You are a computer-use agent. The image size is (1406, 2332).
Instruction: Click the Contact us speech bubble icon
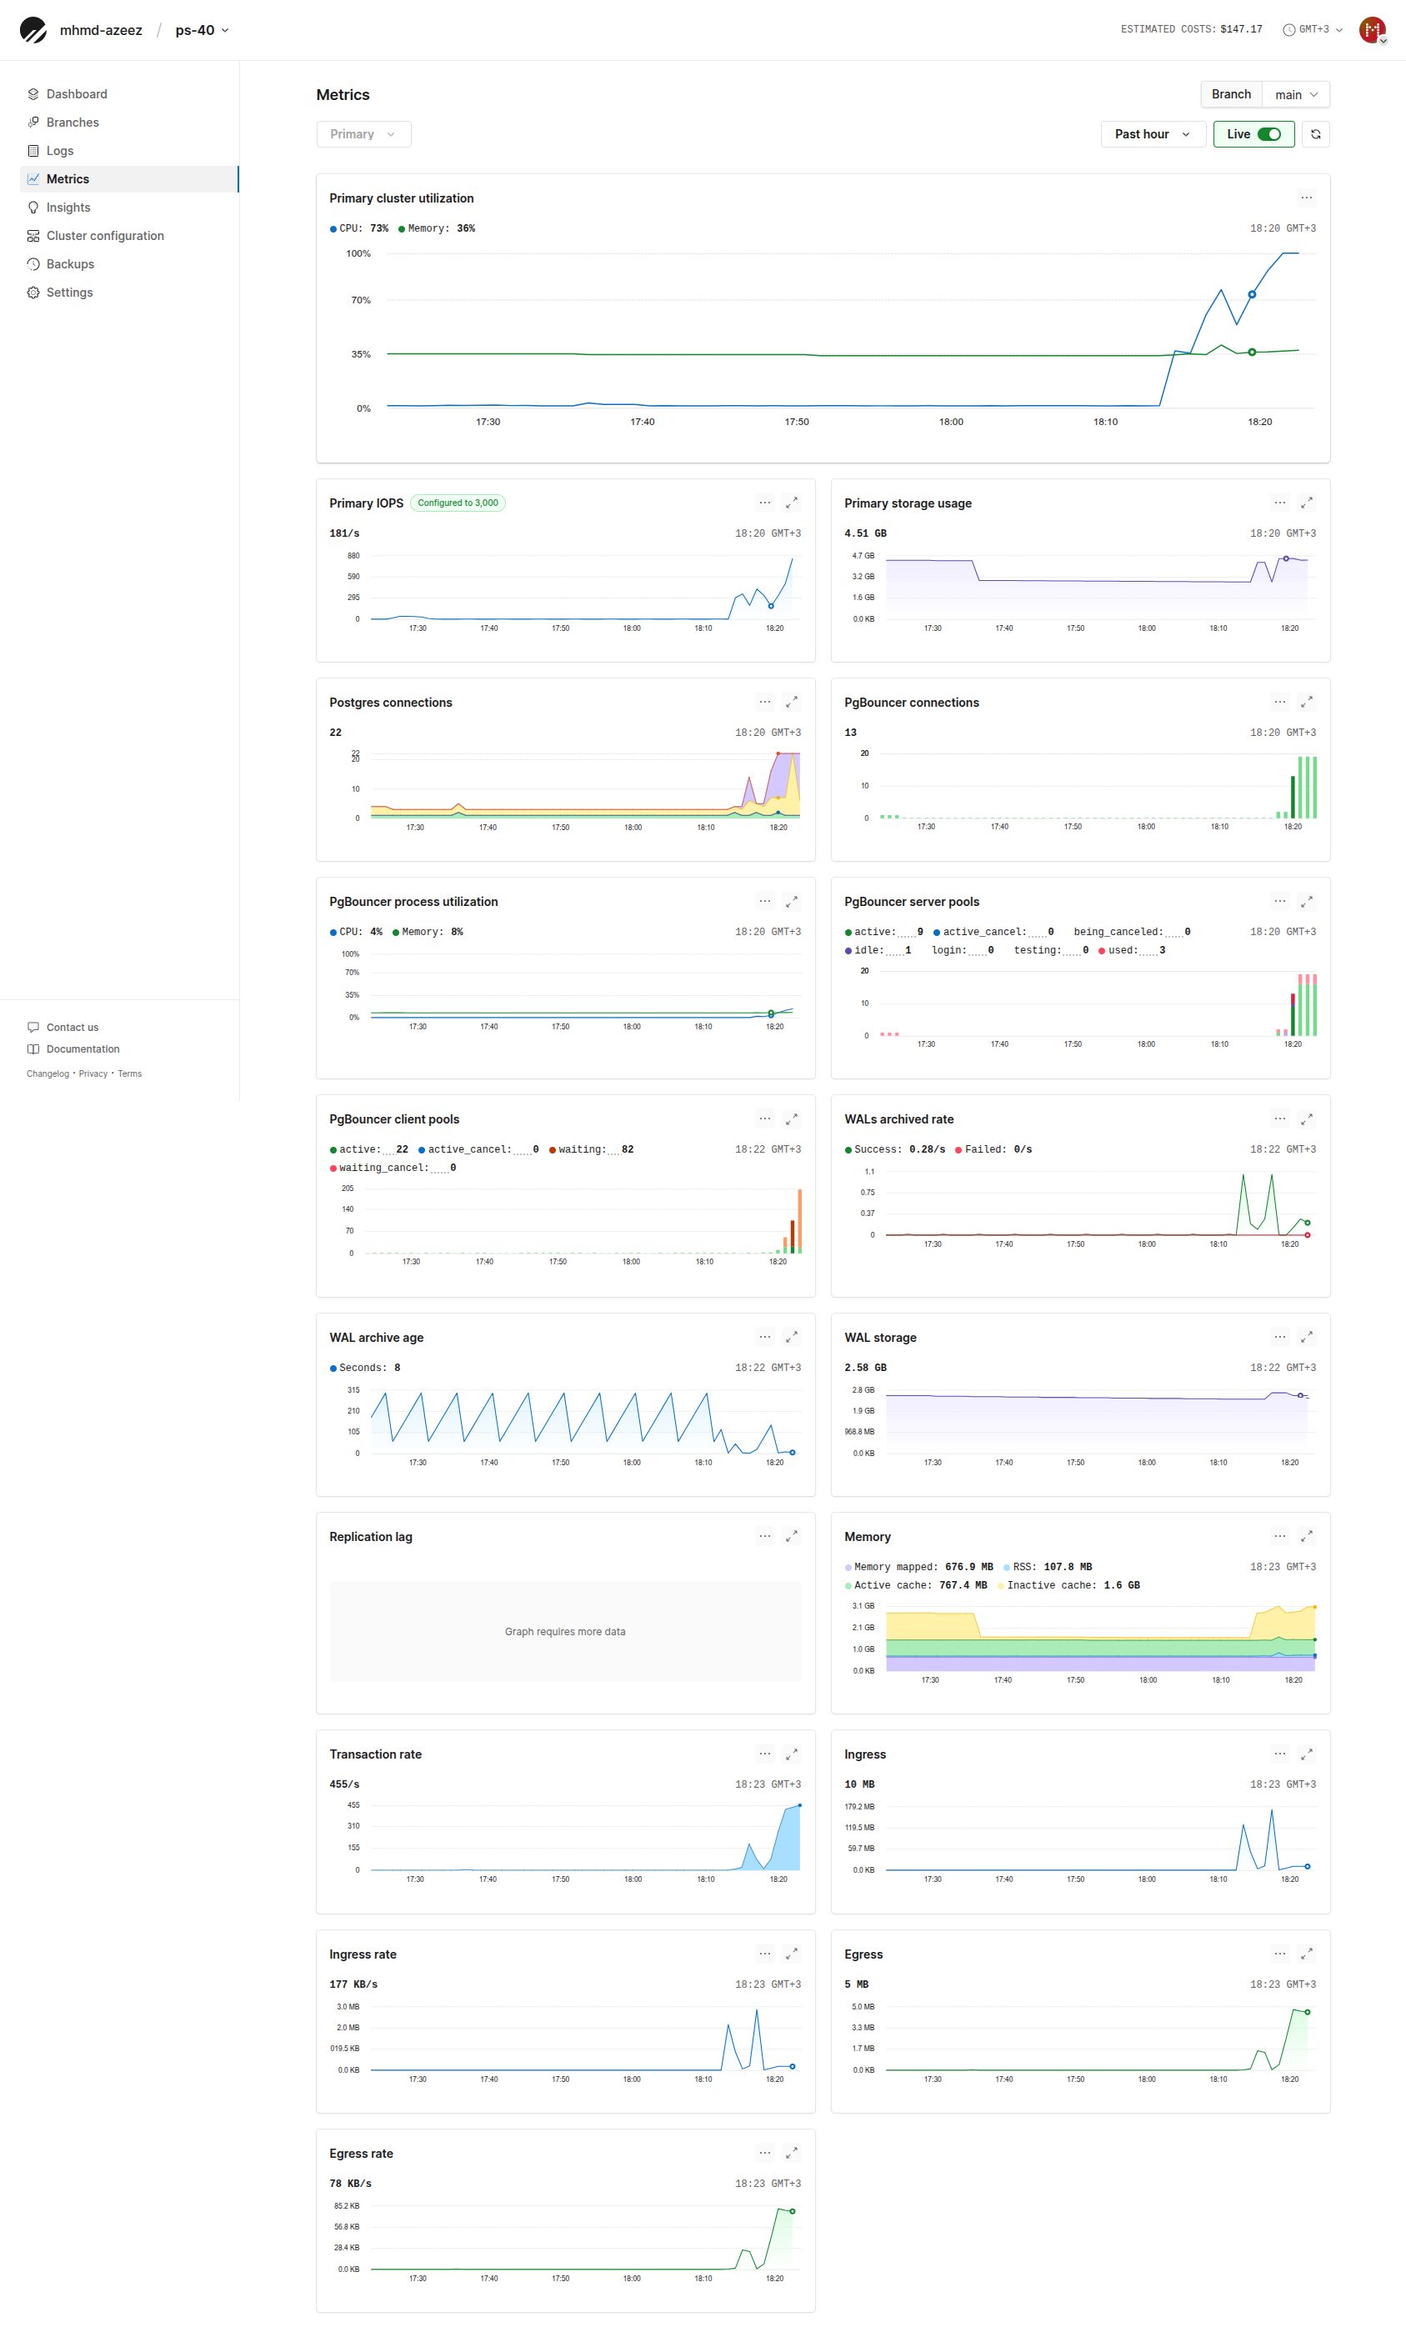pyautogui.click(x=34, y=1027)
